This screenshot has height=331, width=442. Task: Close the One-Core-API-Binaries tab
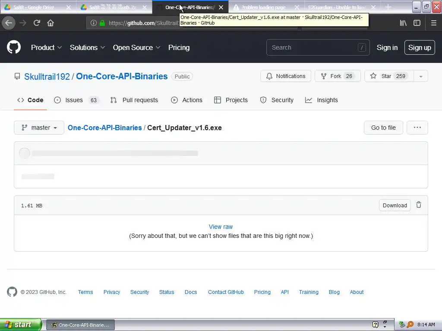(x=221, y=7)
